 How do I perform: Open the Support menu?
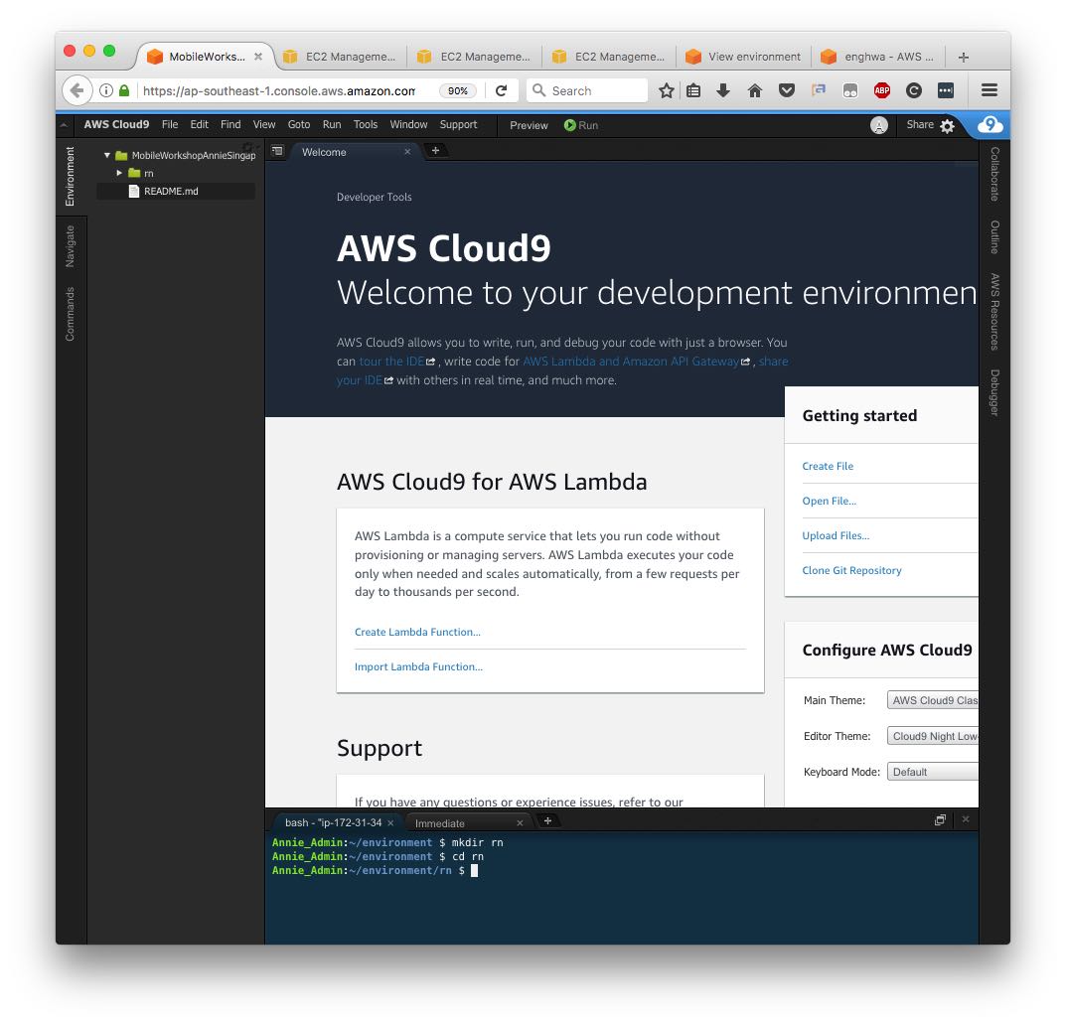coord(458,124)
